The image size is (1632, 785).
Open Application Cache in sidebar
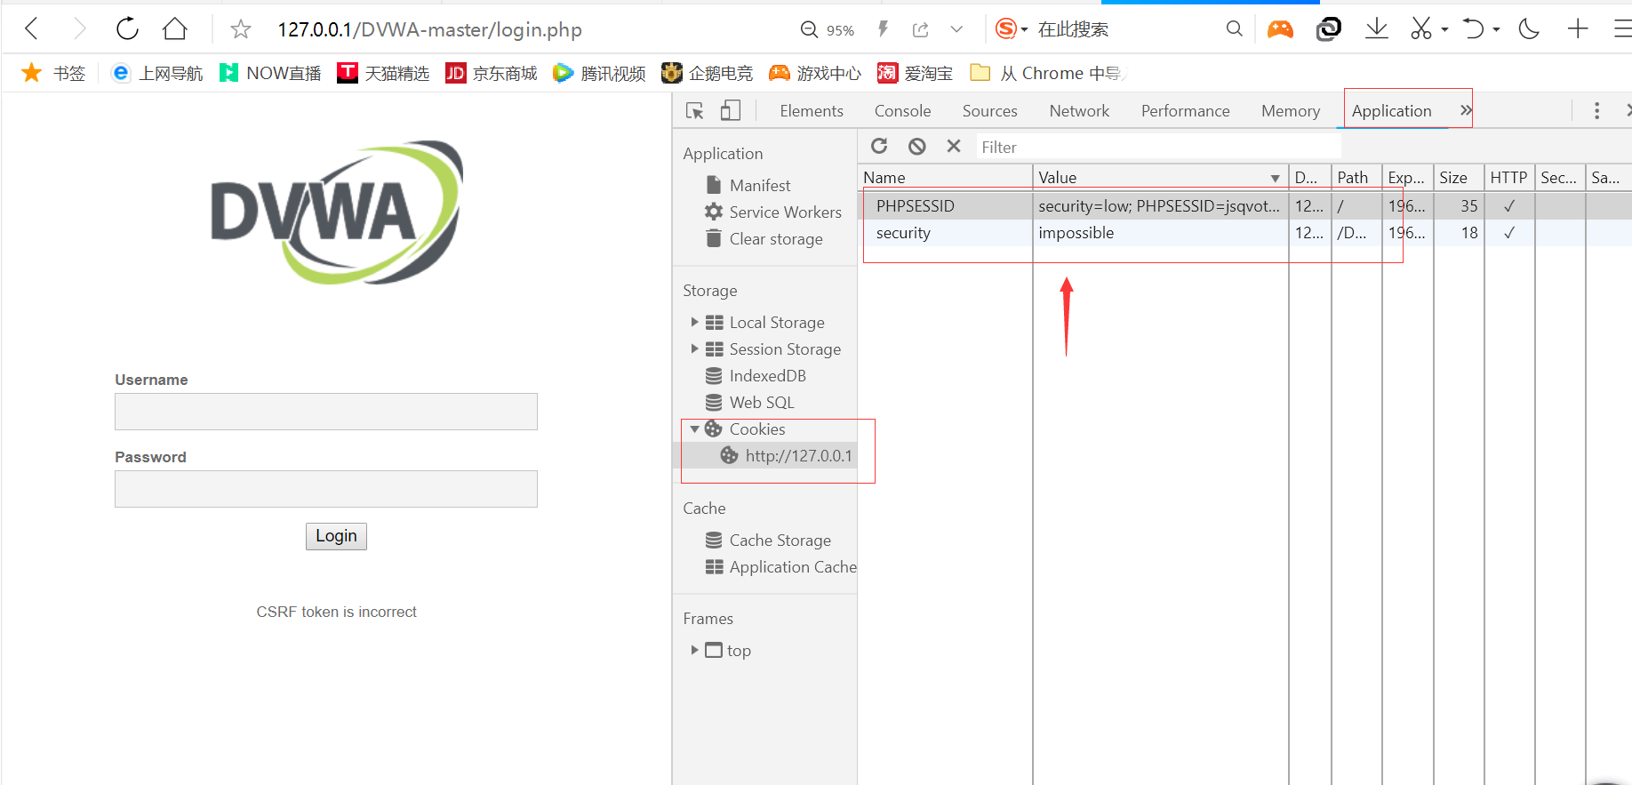click(x=793, y=566)
